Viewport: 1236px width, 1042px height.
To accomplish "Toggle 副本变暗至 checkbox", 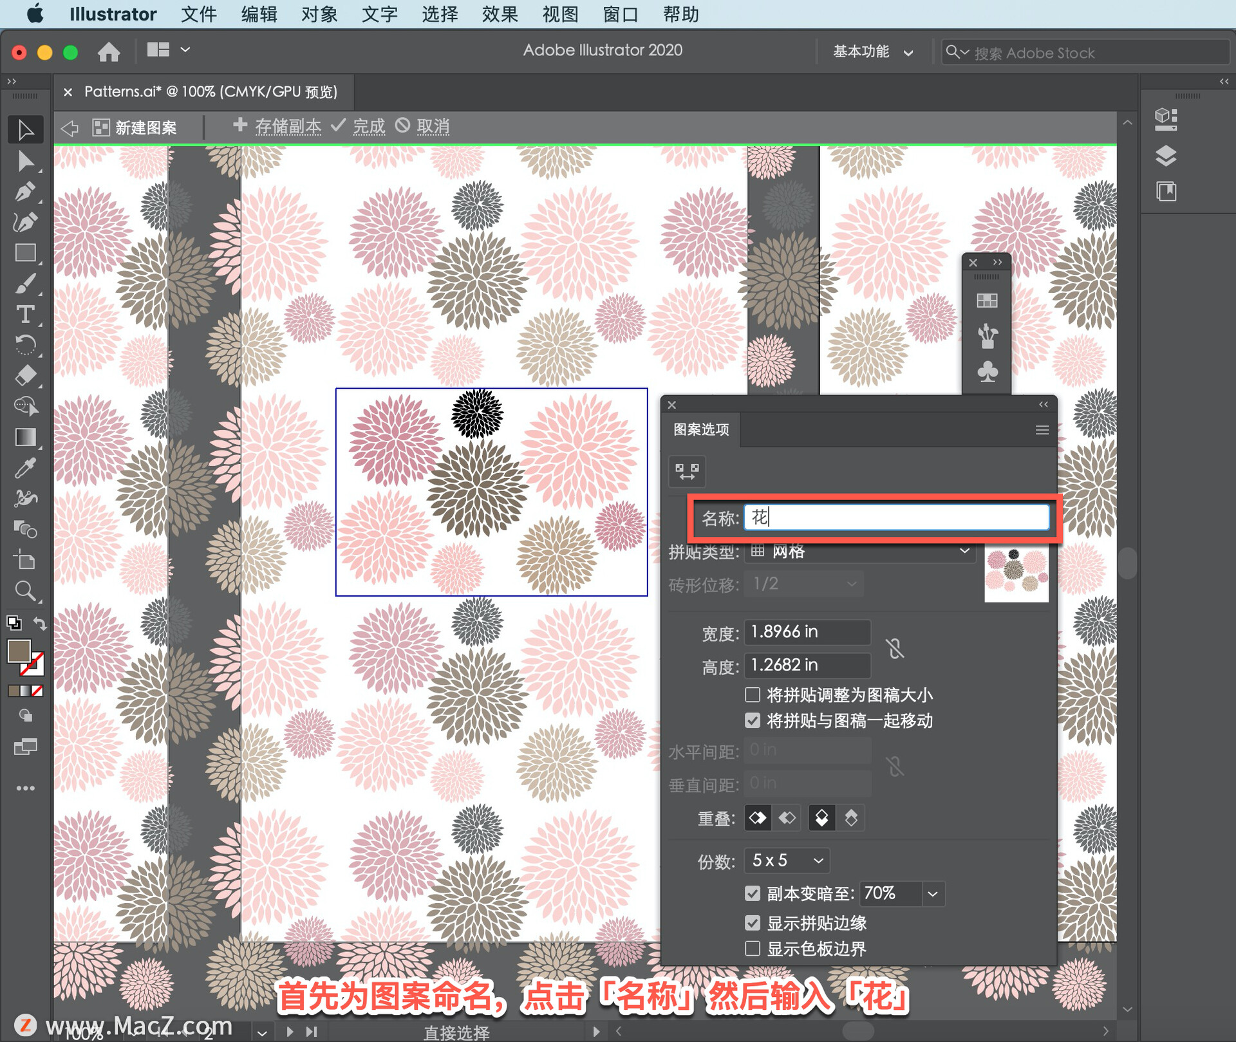I will (752, 893).
